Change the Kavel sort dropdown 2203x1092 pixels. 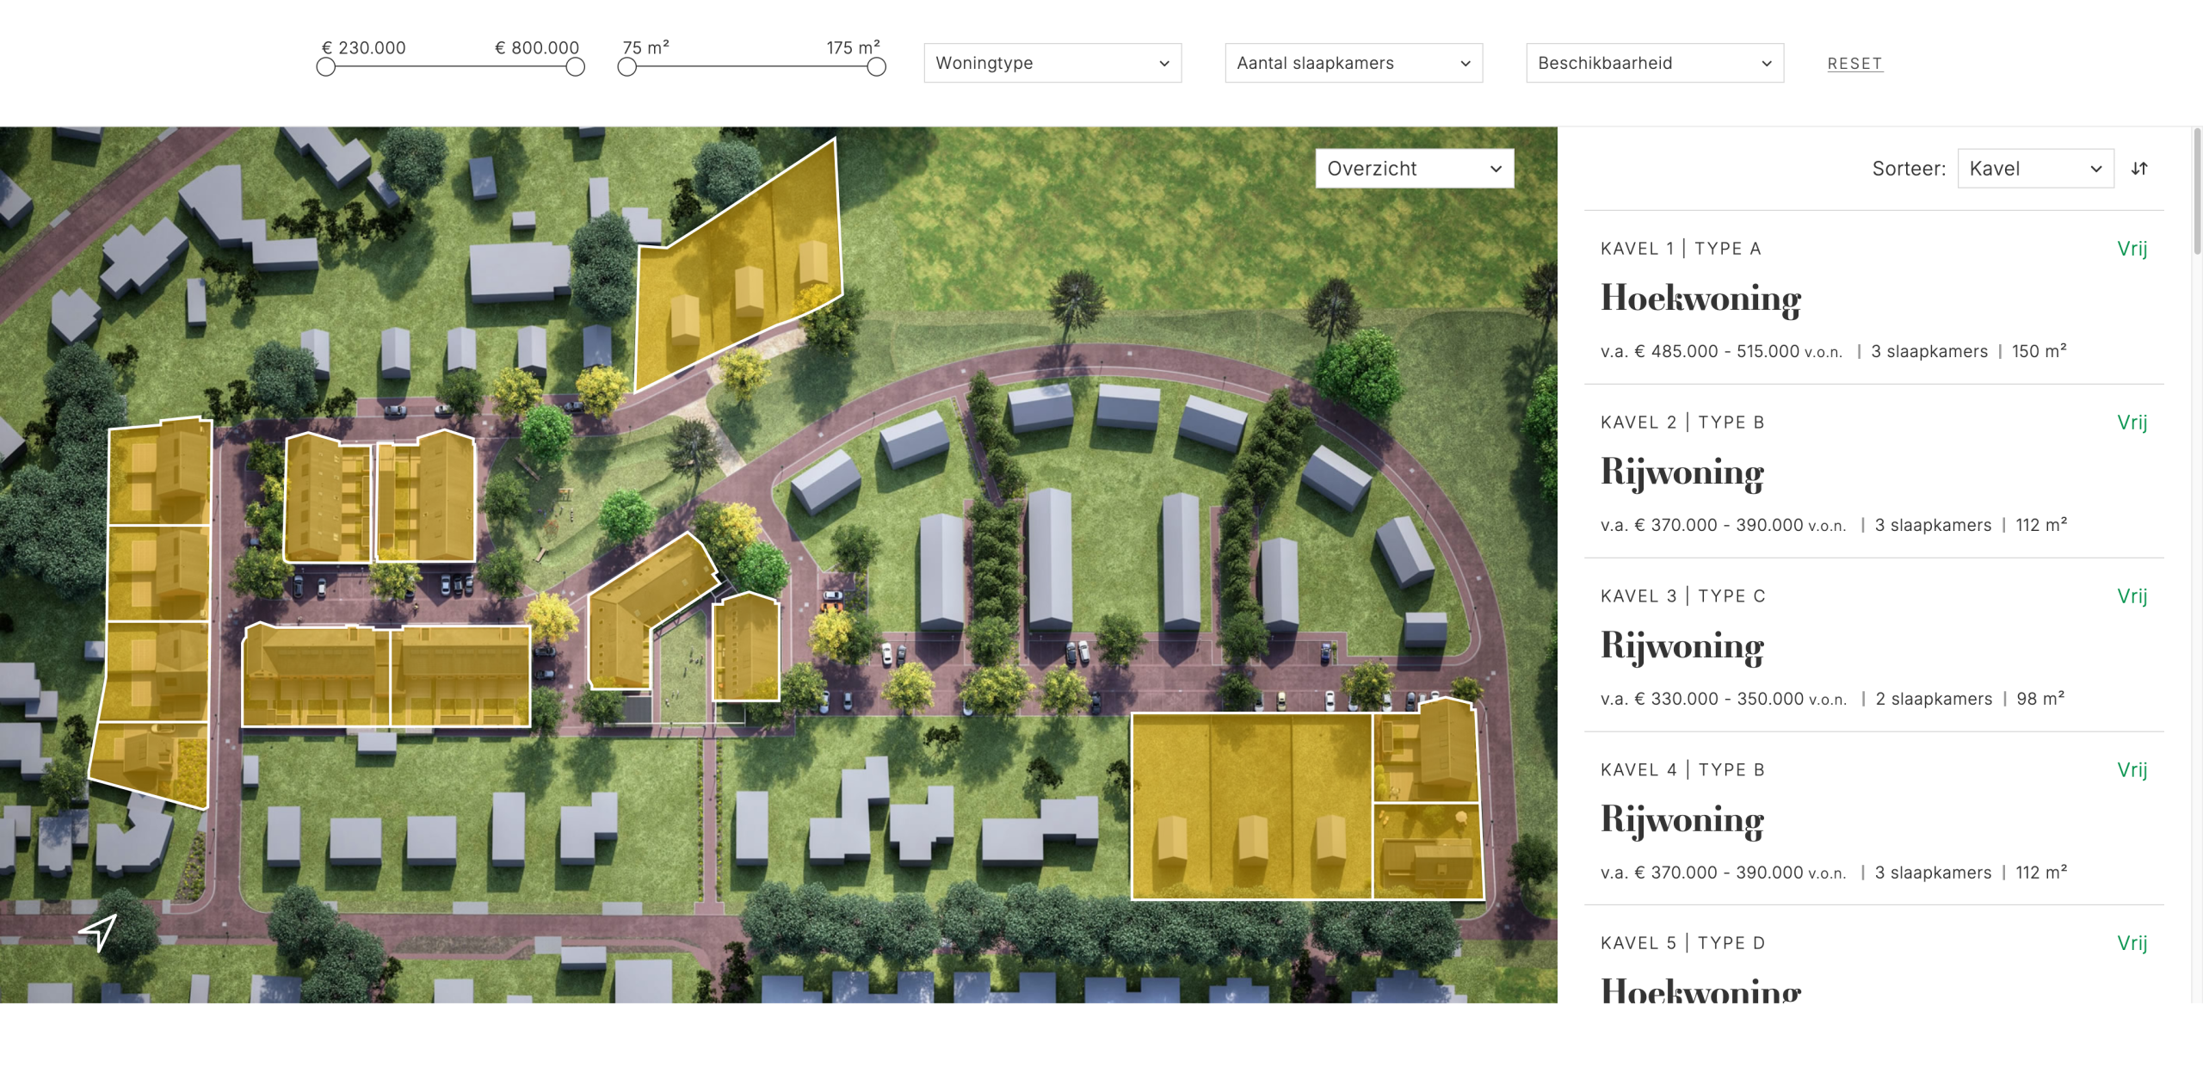(2034, 169)
